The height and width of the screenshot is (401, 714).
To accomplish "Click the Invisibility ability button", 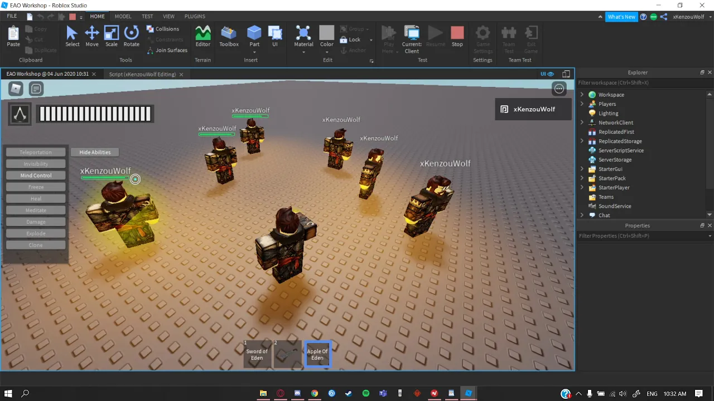I will coord(36,164).
